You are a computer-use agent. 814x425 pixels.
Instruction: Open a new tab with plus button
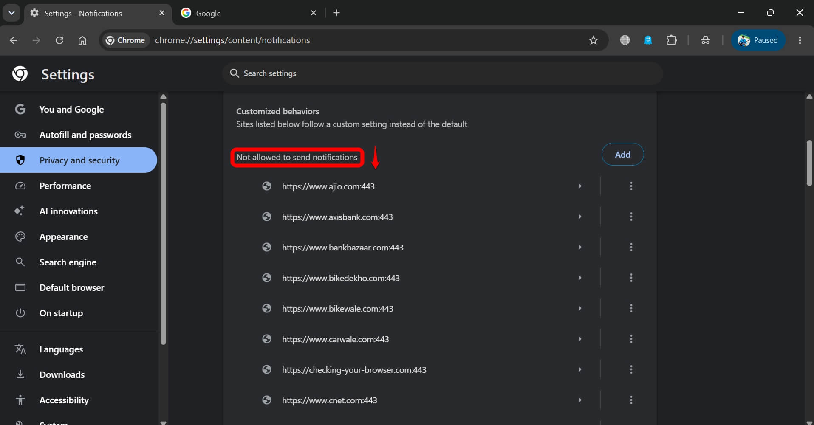coord(336,13)
